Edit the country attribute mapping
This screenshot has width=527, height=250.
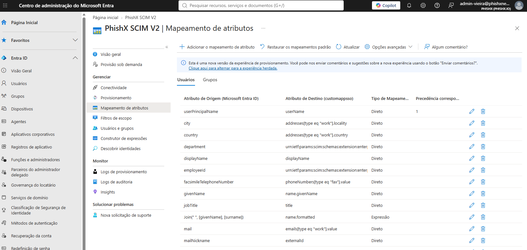pyautogui.click(x=472, y=135)
